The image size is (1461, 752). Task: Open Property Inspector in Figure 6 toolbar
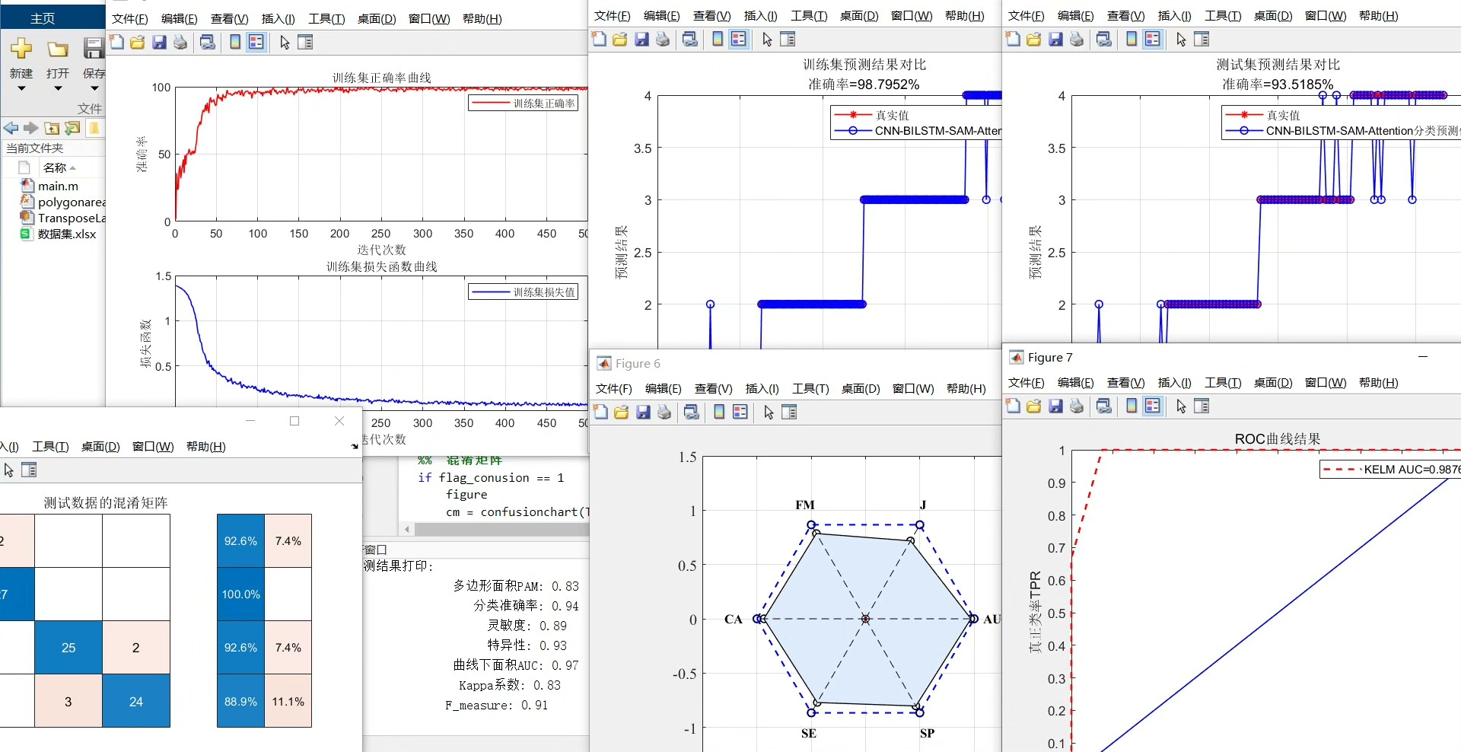(789, 413)
